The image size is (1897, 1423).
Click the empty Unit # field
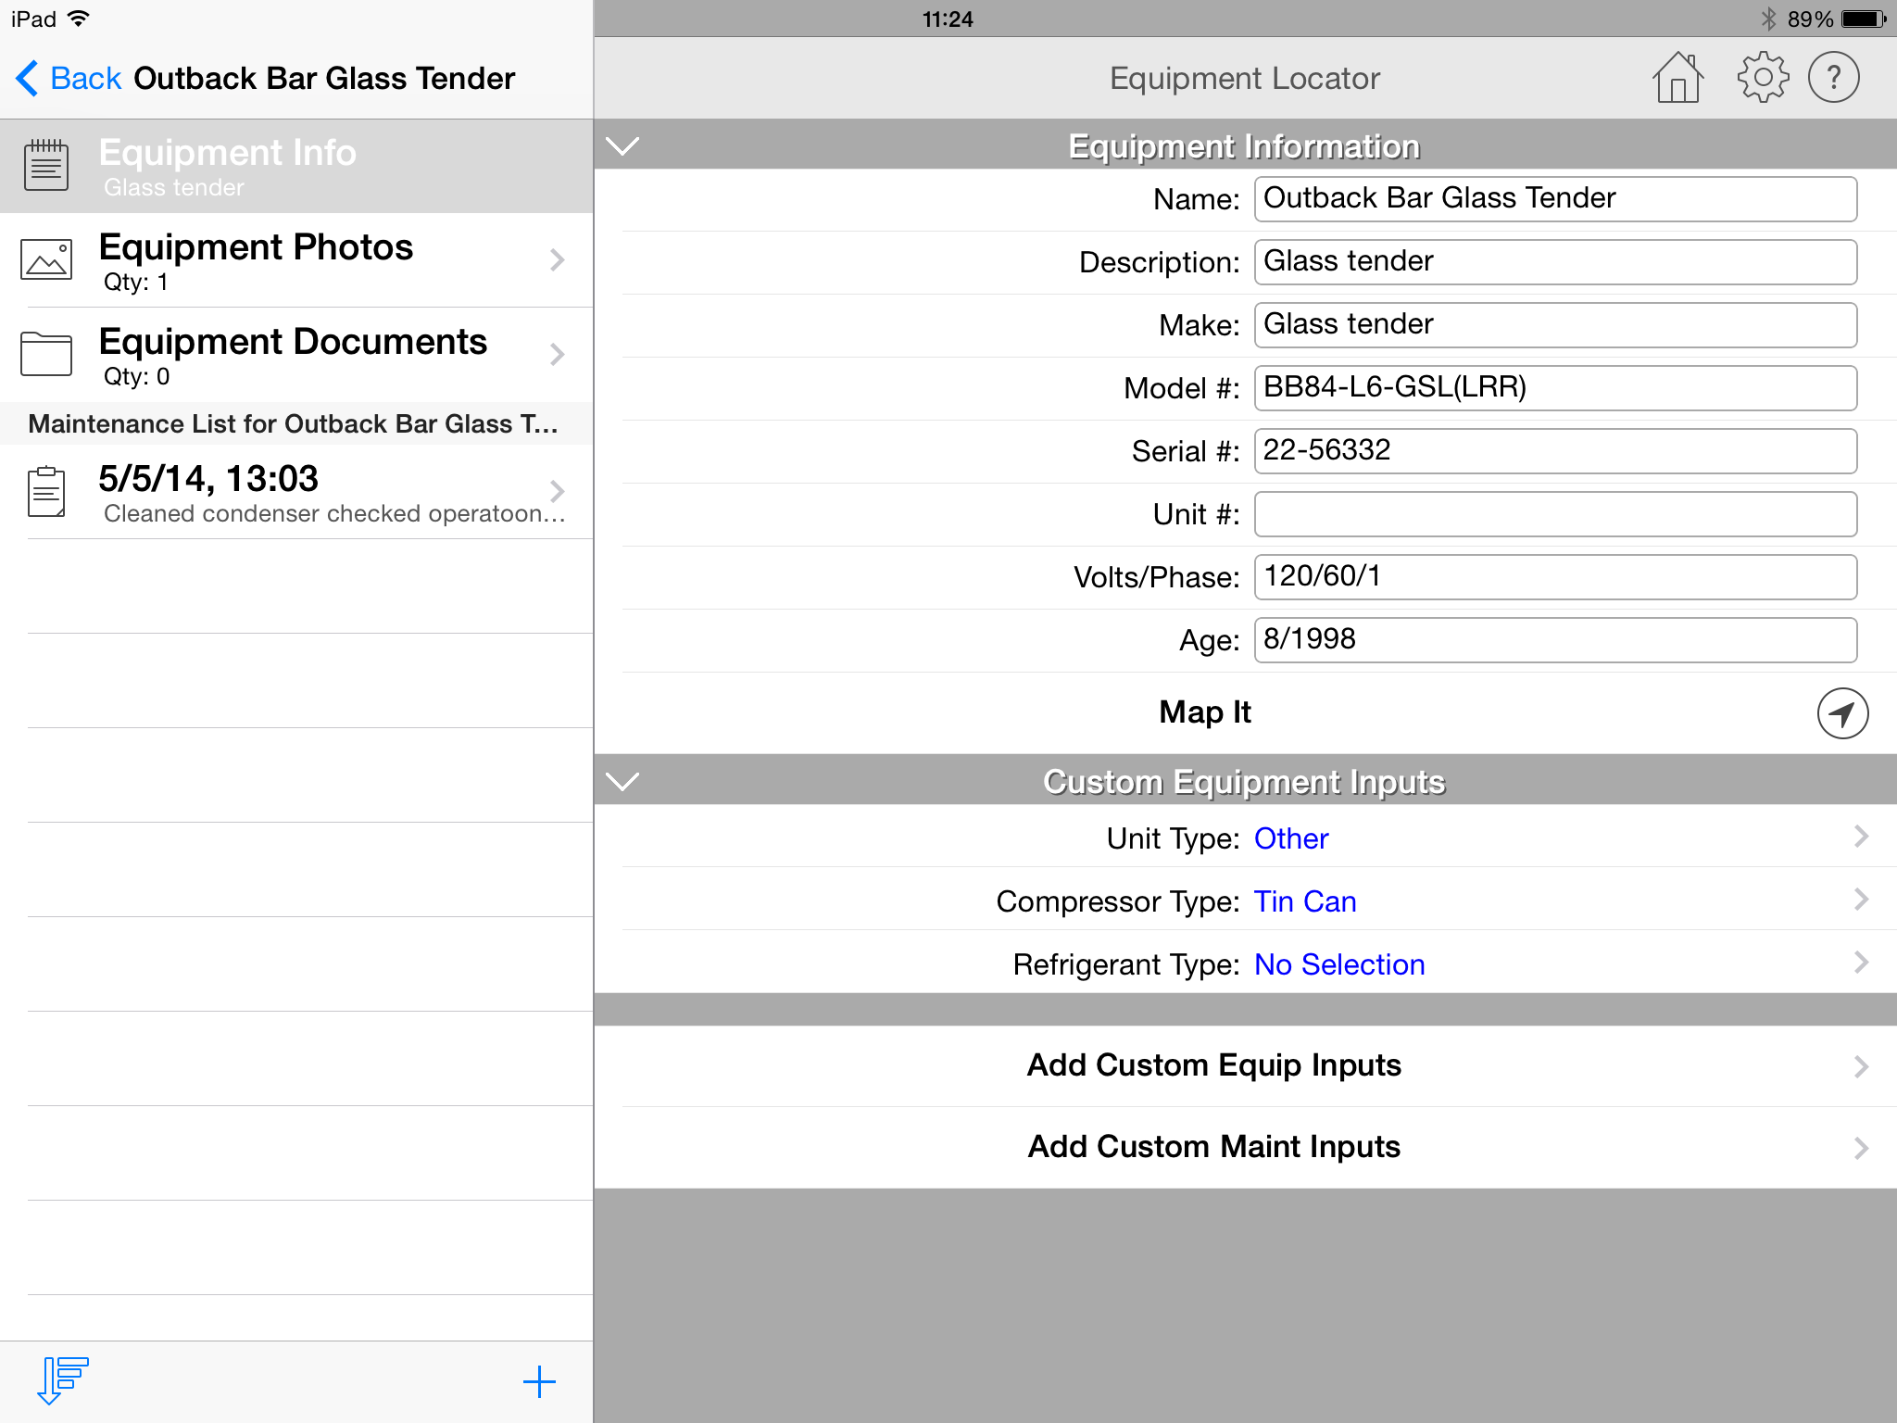1555,514
